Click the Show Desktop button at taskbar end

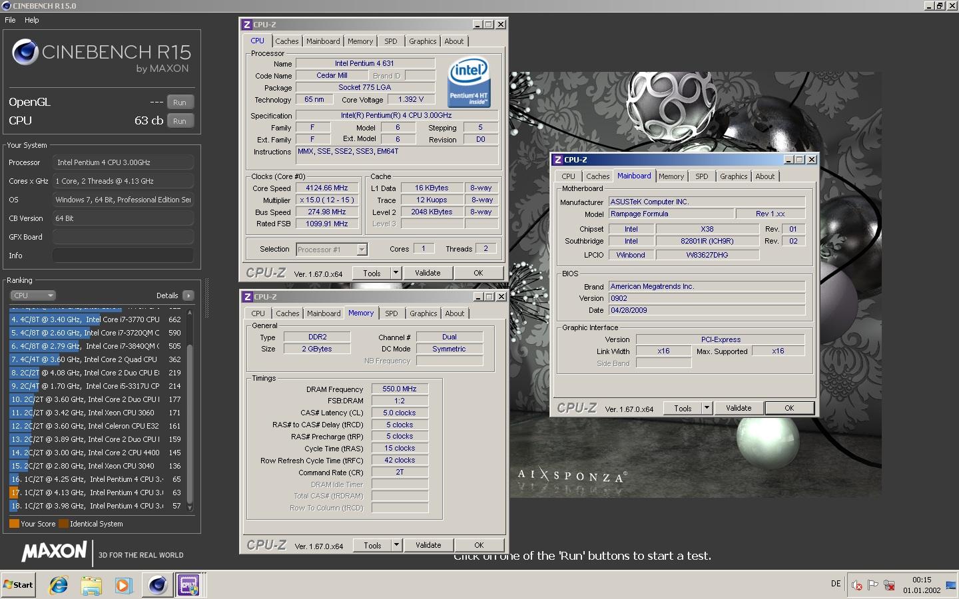click(951, 585)
